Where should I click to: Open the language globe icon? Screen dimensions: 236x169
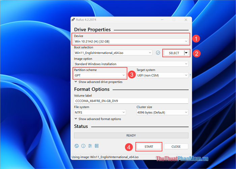77,146
